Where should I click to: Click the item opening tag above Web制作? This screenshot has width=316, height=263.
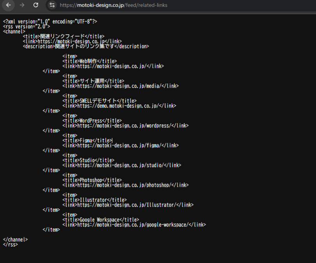[70, 56]
